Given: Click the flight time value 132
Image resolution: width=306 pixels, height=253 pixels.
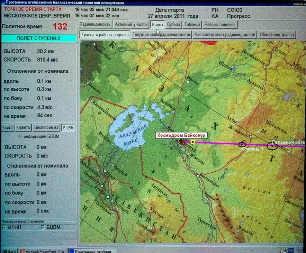Looking at the screenshot, I should 60,26.
